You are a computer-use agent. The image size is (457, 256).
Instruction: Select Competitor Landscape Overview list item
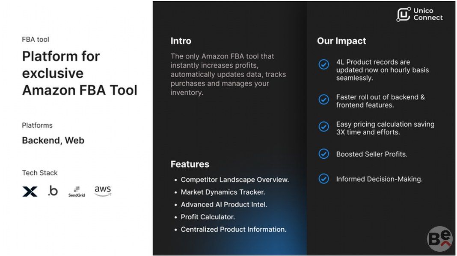(234, 180)
